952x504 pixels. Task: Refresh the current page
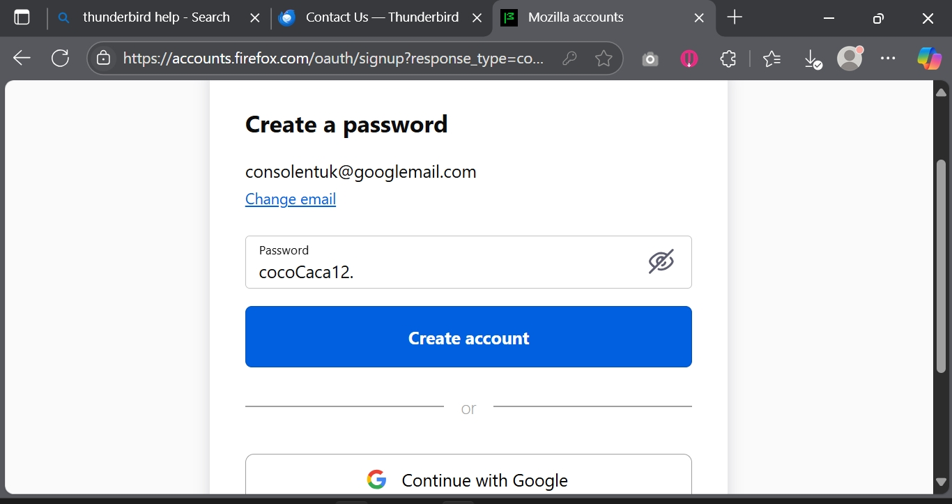(61, 59)
